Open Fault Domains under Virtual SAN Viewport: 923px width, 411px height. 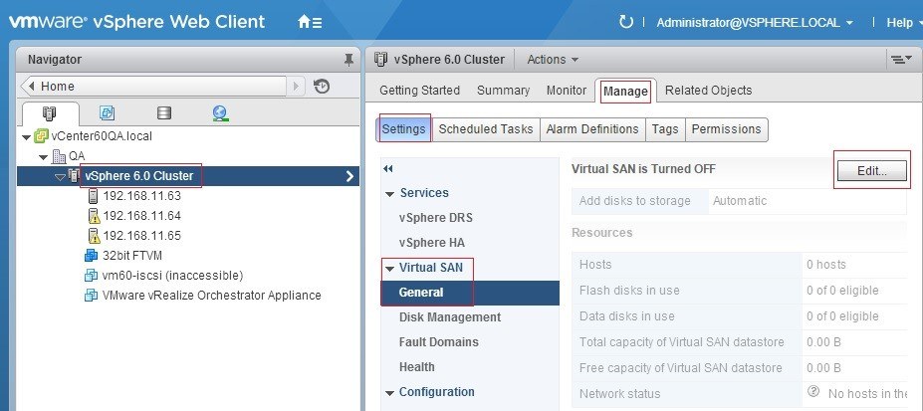438,342
